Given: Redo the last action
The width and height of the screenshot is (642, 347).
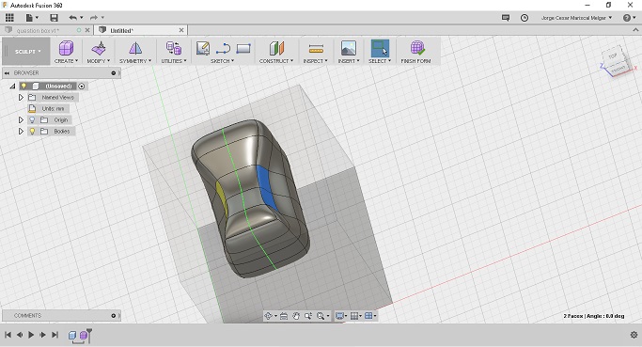Looking at the screenshot, I should tap(94, 18).
